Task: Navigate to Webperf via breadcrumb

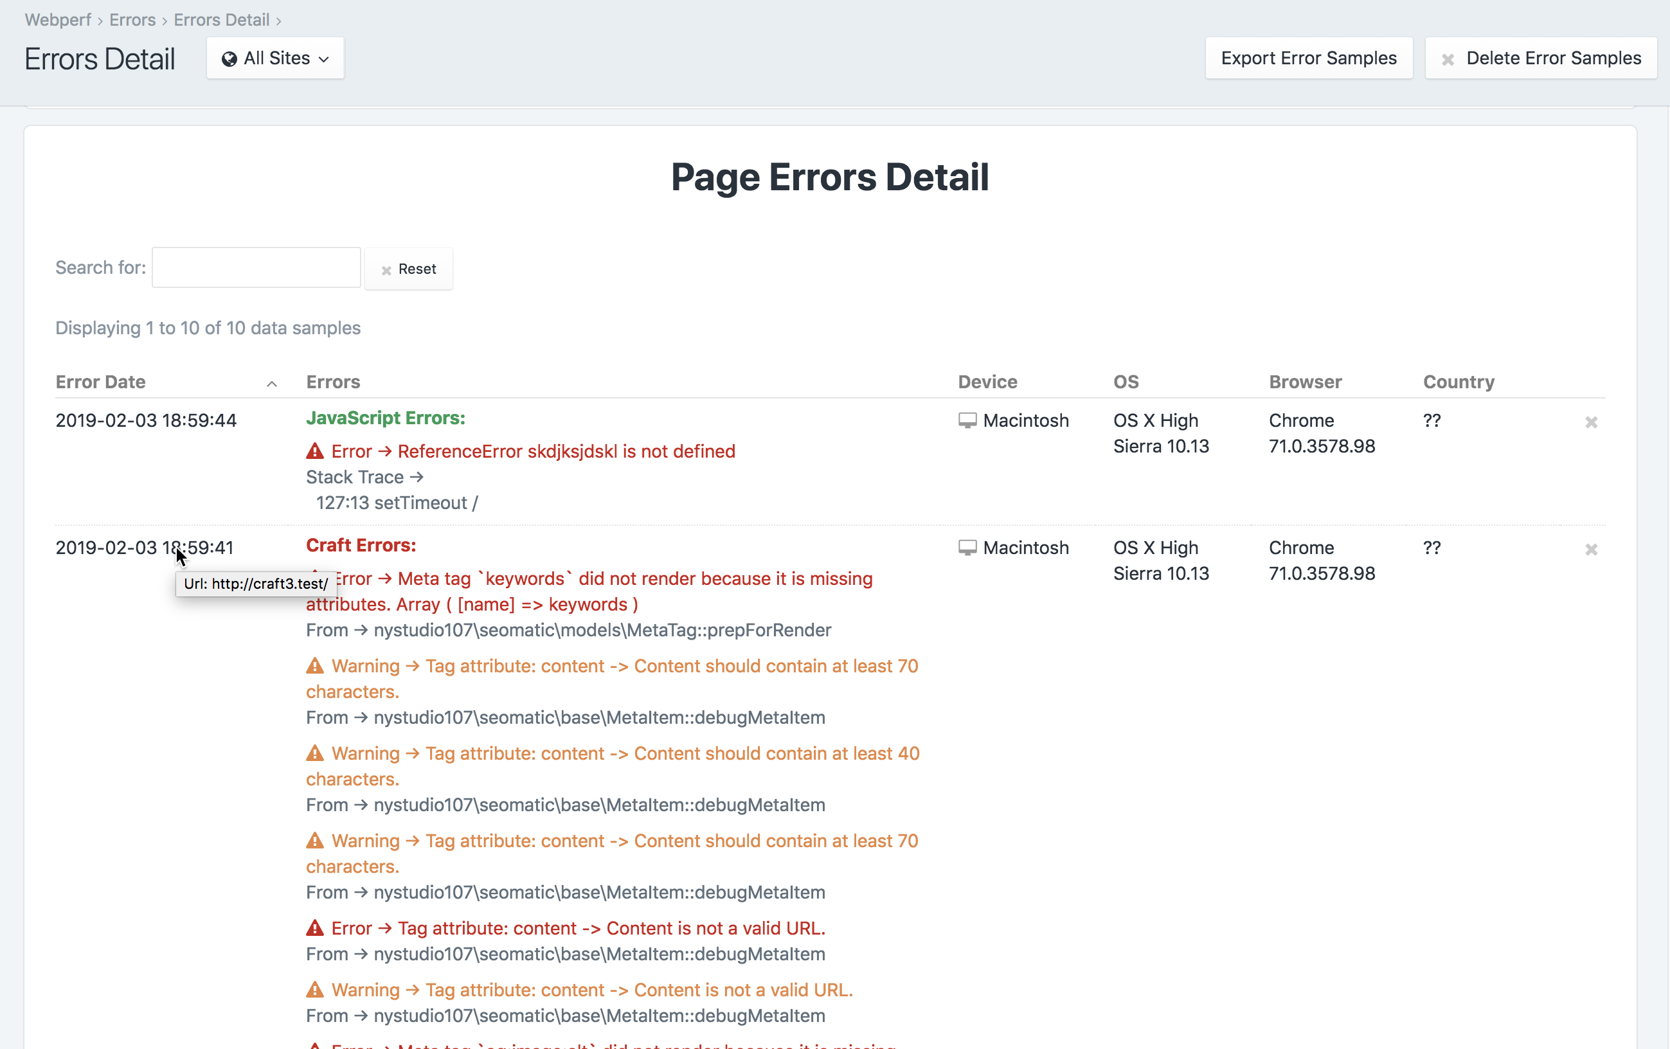Action: click(x=58, y=20)
